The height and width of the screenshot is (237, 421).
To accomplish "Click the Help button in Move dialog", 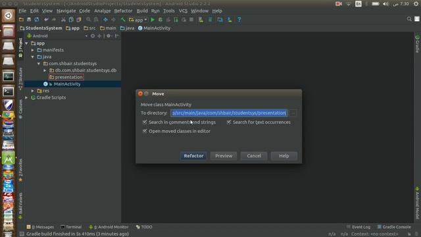I will [x=284, y=156].
